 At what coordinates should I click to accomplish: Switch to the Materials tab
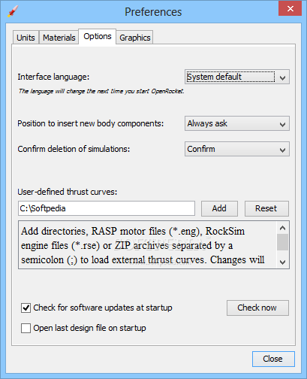59,38
